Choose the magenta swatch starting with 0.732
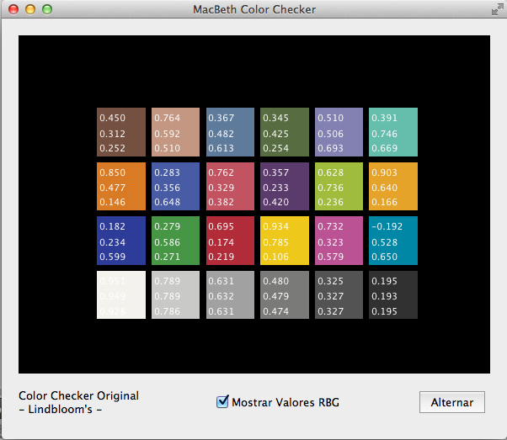This screenshot has width=507, height=440. click(339, 241)
